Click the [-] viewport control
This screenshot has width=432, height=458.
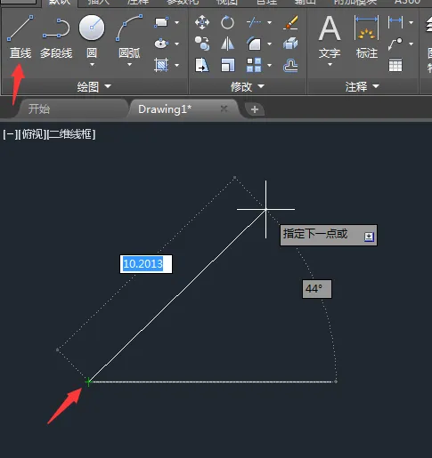coord(10,134)
